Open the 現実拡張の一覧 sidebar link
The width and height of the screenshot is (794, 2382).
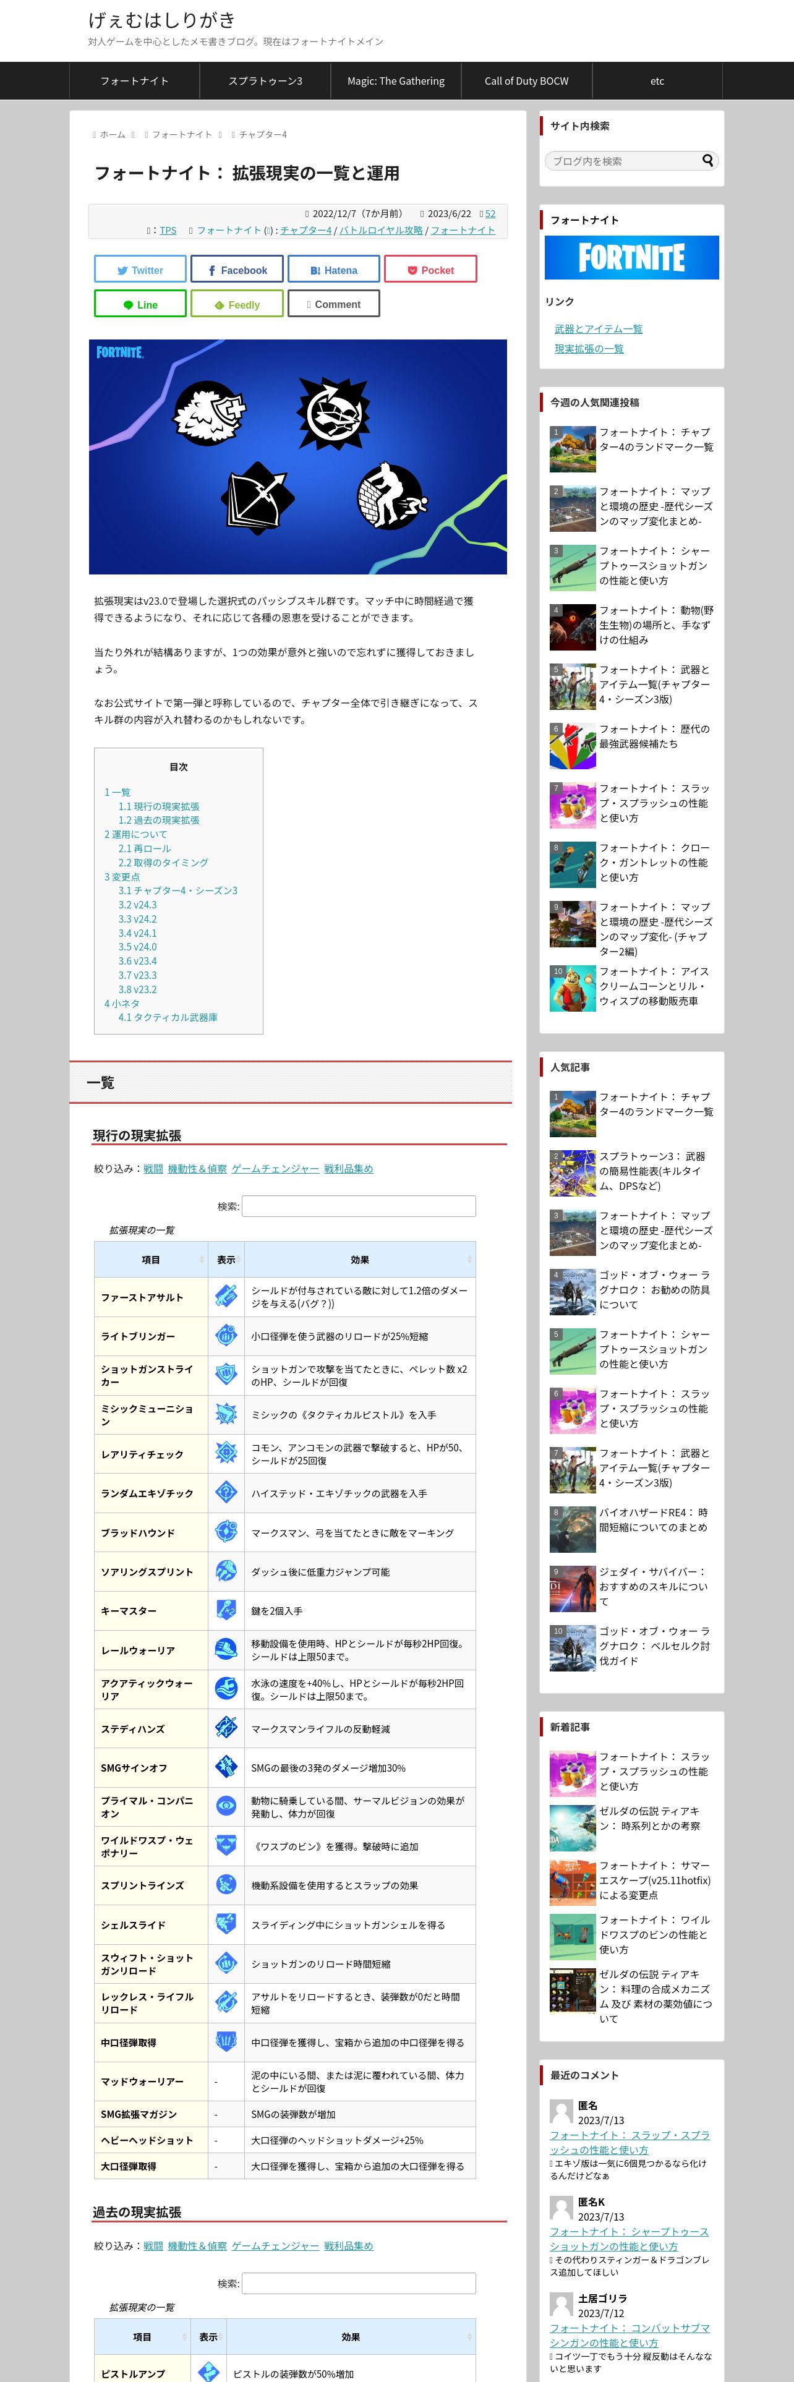[589, 349]
